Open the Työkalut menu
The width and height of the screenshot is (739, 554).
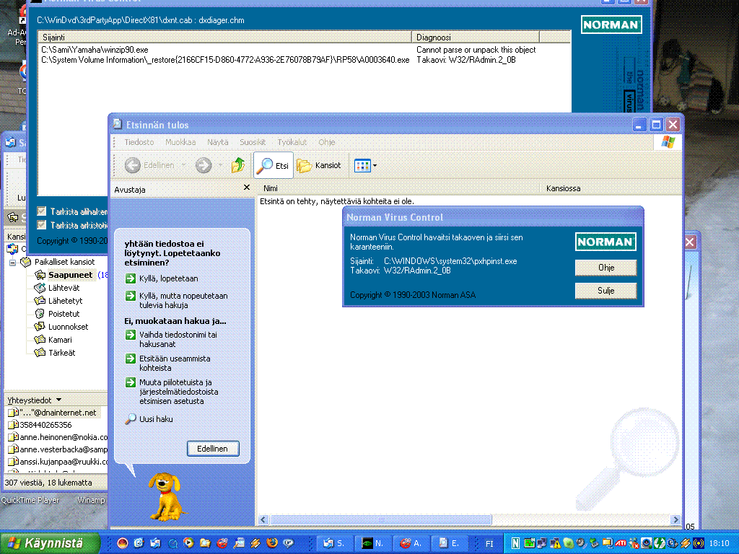pyautogui.click(x=292, y=143)
